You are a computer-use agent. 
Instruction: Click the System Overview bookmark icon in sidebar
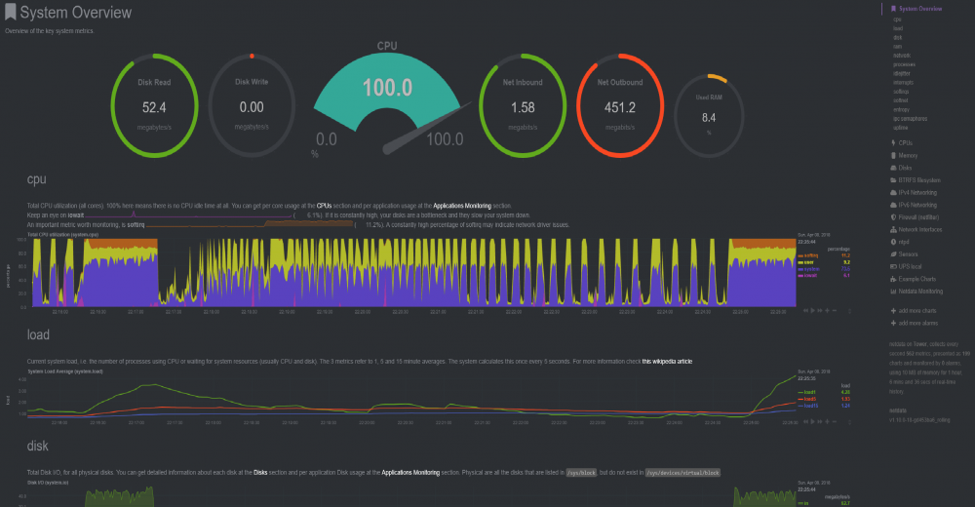tap(893, 9)
